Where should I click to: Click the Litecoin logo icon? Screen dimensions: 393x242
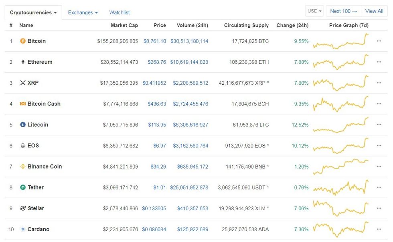coord(23,125)
